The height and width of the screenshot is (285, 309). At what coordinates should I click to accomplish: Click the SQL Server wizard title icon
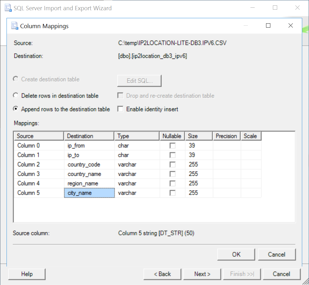point(8,8)
